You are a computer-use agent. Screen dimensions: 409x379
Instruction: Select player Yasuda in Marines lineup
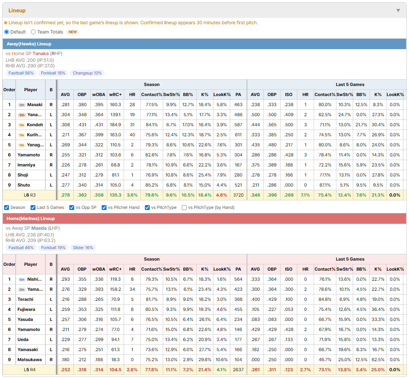point(25,319)
